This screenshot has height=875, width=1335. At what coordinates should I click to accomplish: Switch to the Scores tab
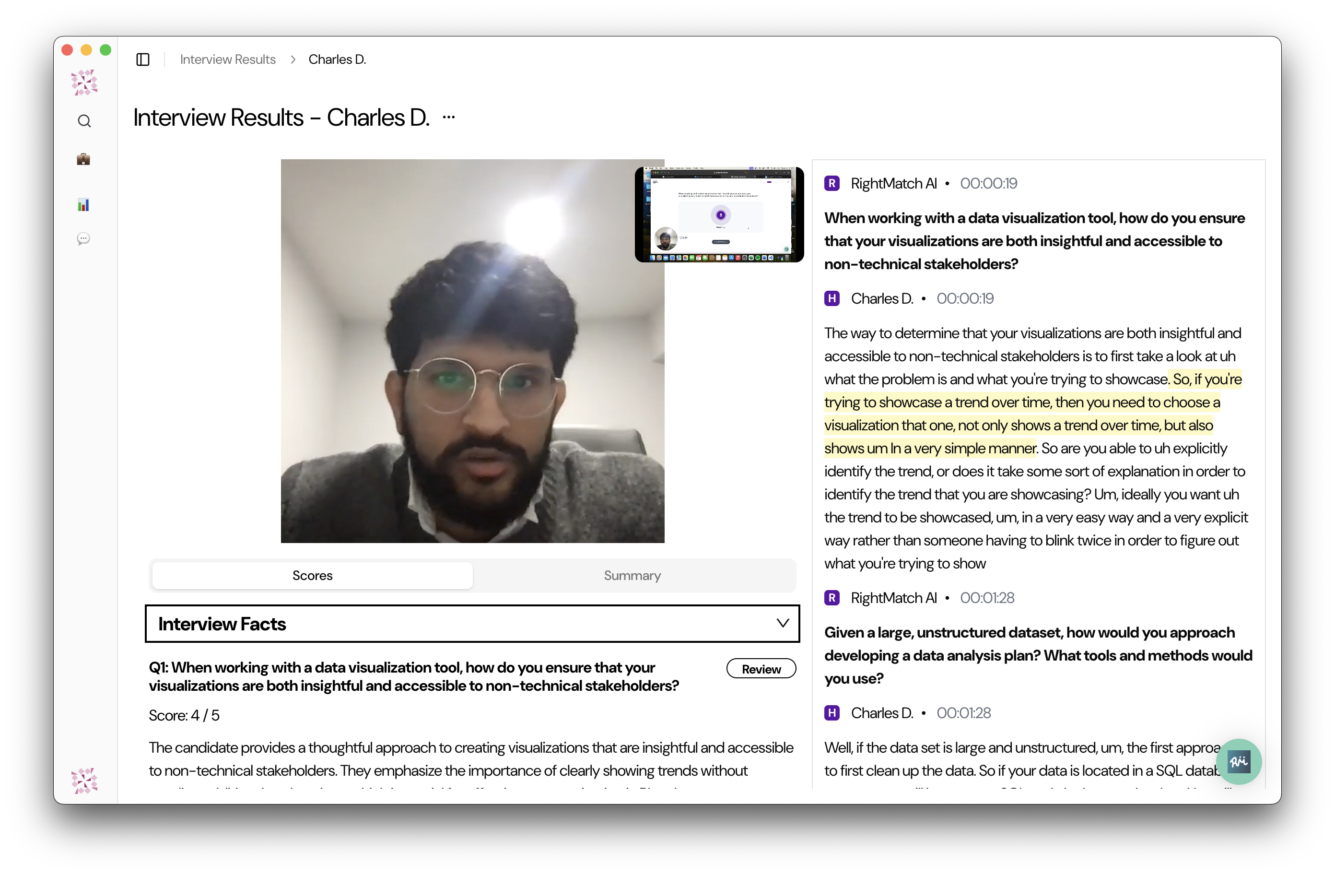[x=313, y=575]
